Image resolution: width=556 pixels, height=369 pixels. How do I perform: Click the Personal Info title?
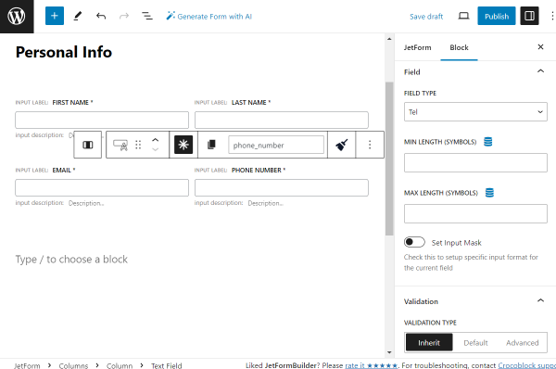pyautogui.click(x=64, y=52)
